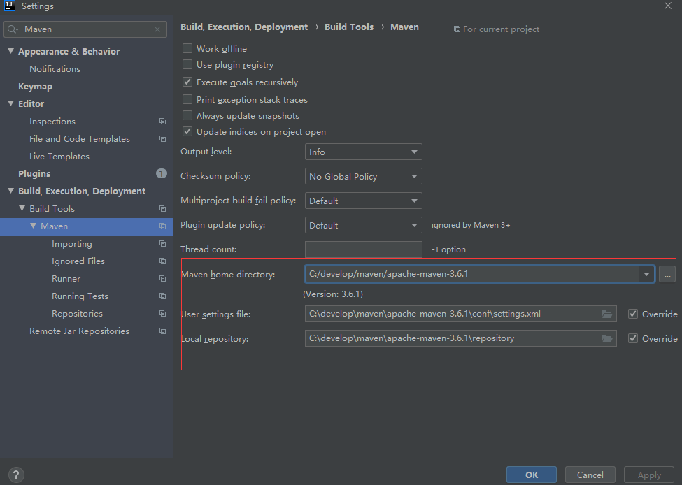This screenshot has width=682, height=485.
Task: Open the Checksum policy dropdown
Action: click(364, 176)
